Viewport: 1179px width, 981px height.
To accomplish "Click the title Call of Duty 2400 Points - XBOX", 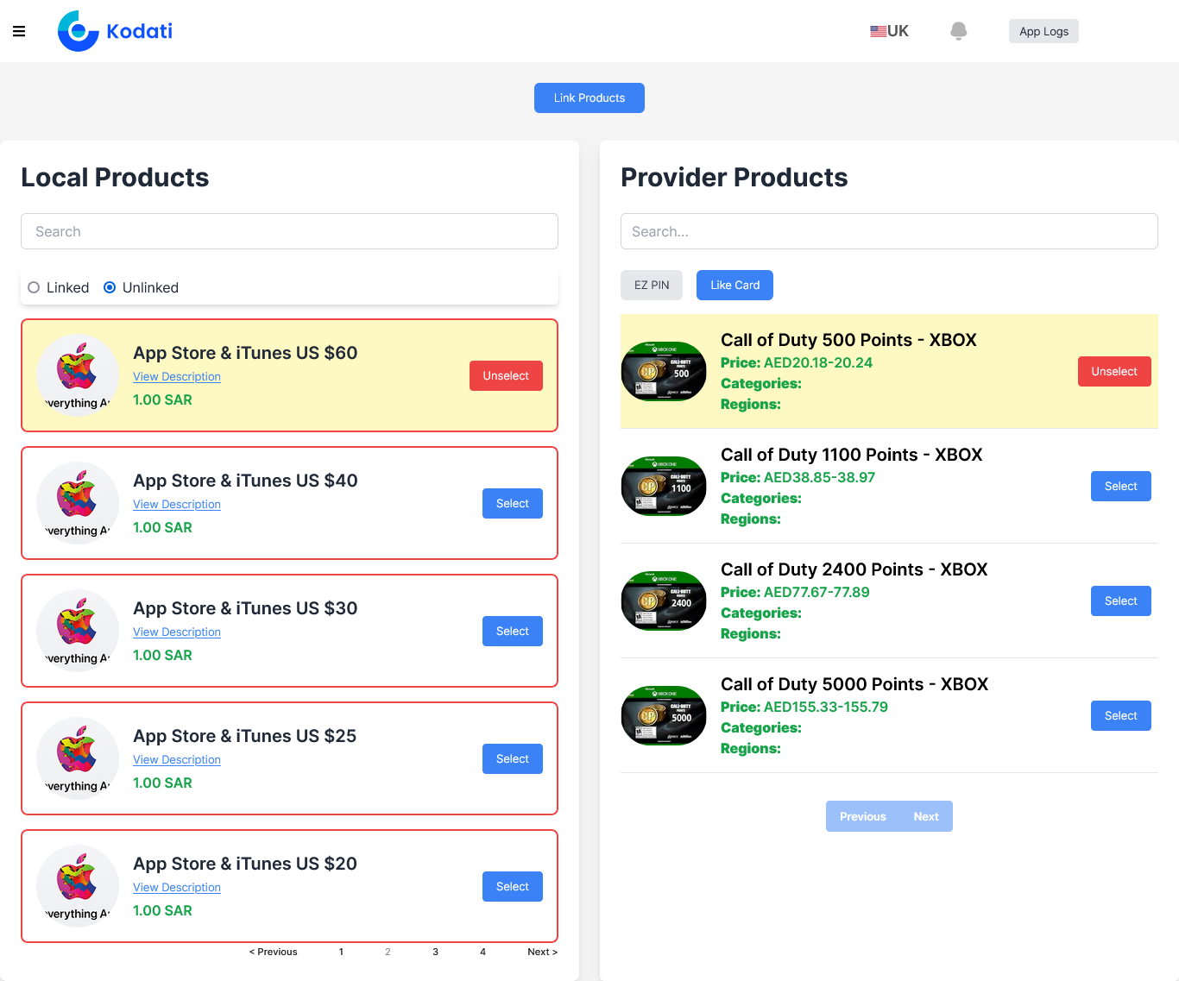I will click(x=854, y=569).
